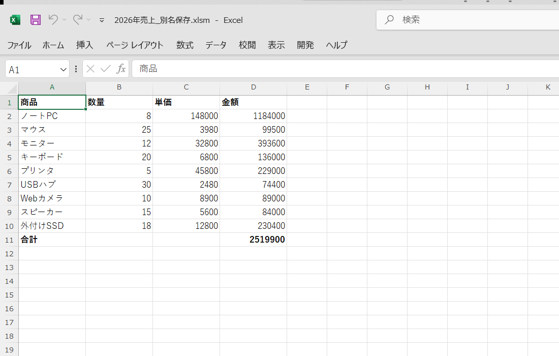559x356 pixels.
Task: Open the 数式 ribbon tab
Action: 185,45
